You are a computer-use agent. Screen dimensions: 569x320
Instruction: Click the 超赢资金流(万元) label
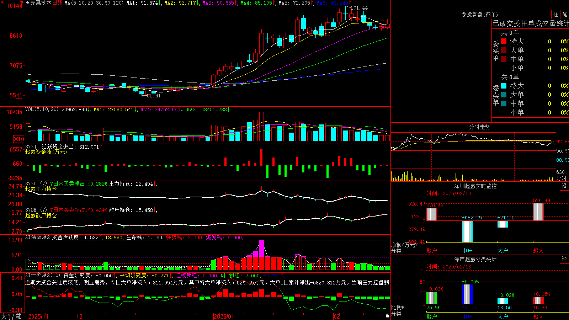(x=46, y=152)
